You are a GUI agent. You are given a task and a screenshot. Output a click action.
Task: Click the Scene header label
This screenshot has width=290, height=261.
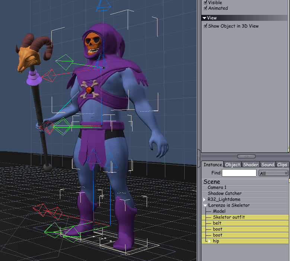coord(212,181)
